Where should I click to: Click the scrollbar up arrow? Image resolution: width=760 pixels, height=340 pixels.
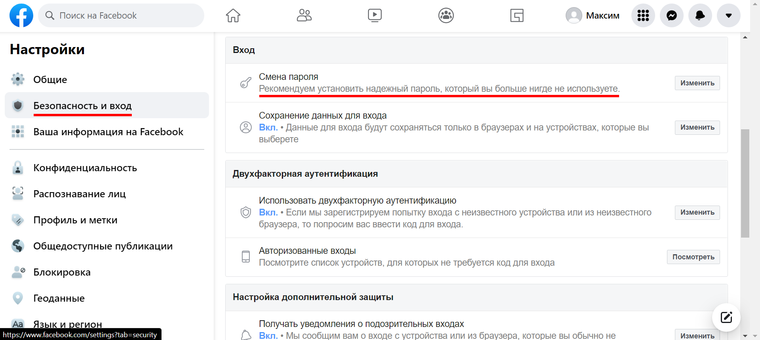pos(745,37)
